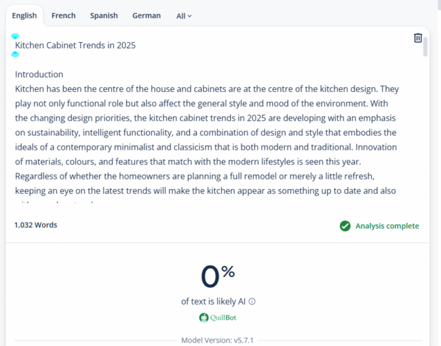Click the QuillBot brand name link
The width and height of the screenshot is (441, 346).
click(x=223, y=318)
